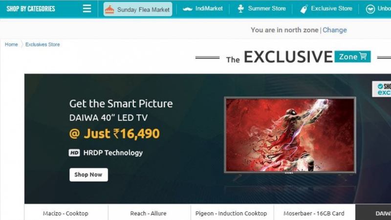Screen dimensions: 391x220
Task: Click the Home breadcrumb link
Action: pos(11,44)
